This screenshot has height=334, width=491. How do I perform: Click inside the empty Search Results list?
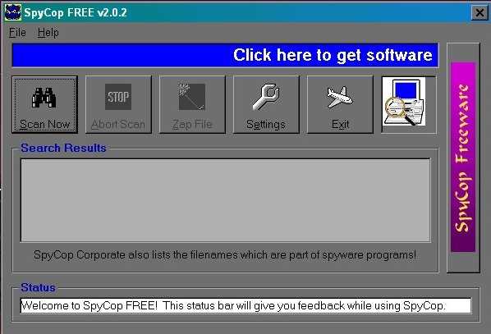226,200
